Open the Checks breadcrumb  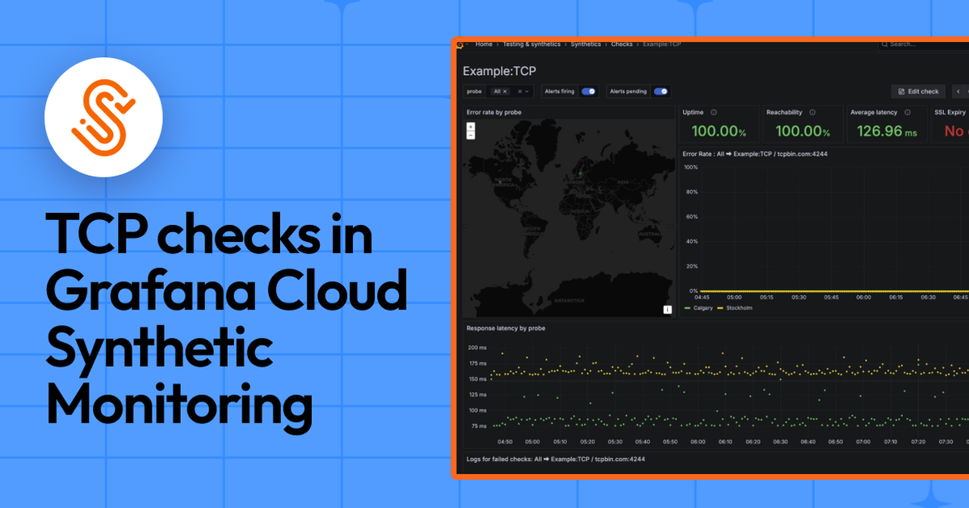coord(622,44)
